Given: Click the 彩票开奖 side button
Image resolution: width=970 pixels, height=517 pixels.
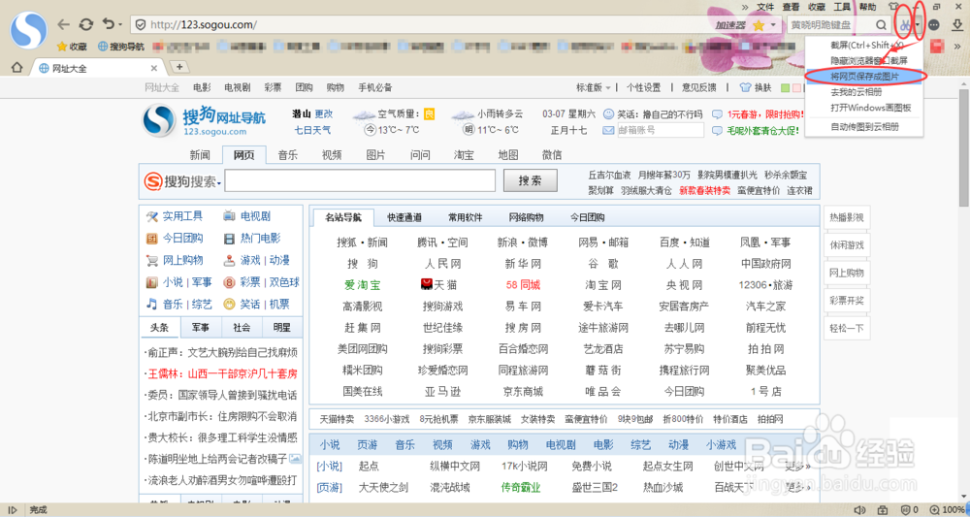Looking at the screenshot, I should (x=847, y=300).
